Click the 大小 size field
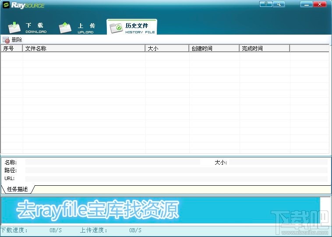Screen dimensions: 332x237 pos(279,162)
